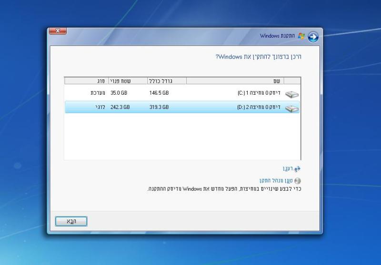Click the refresh arrows icon
This screenshot has height=265, width=381.
298,169
